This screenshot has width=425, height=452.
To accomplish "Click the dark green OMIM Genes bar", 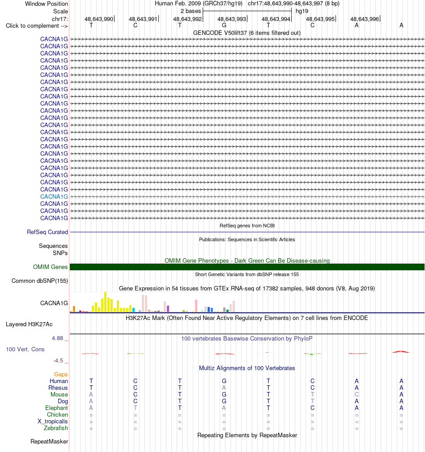I will point(247,267).
